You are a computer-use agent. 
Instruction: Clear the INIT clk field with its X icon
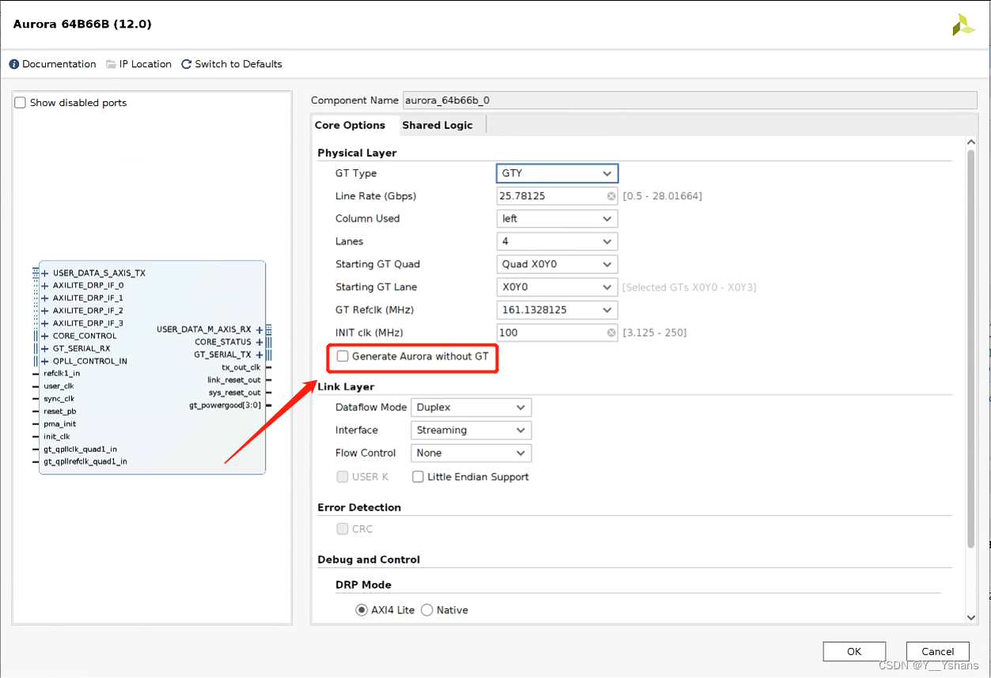[611, 333]
